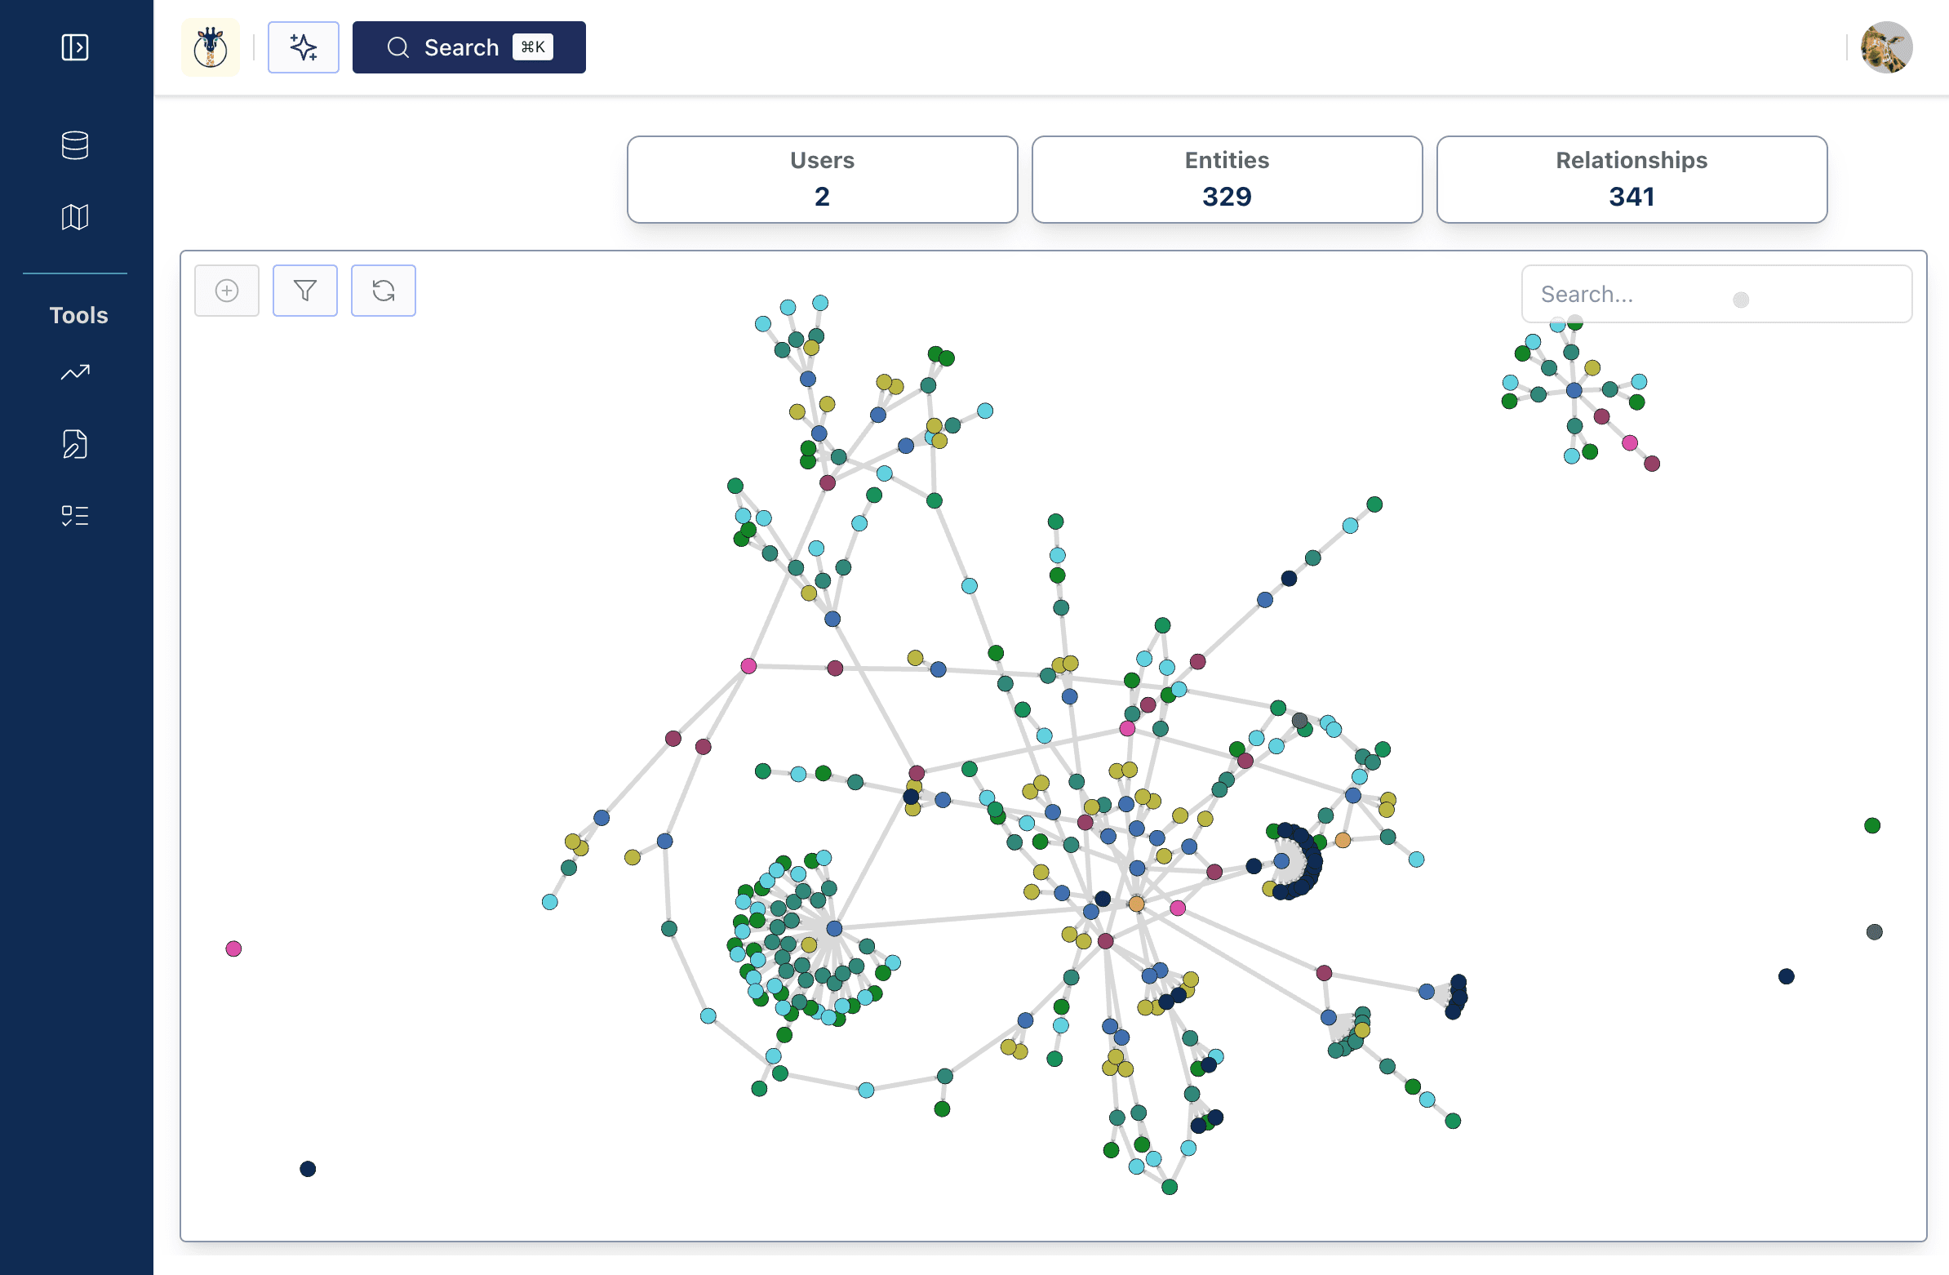Viewport: 1949px width, 1275px height.
Task: Click the map/canvas view icon
Action: coord(75,216)
